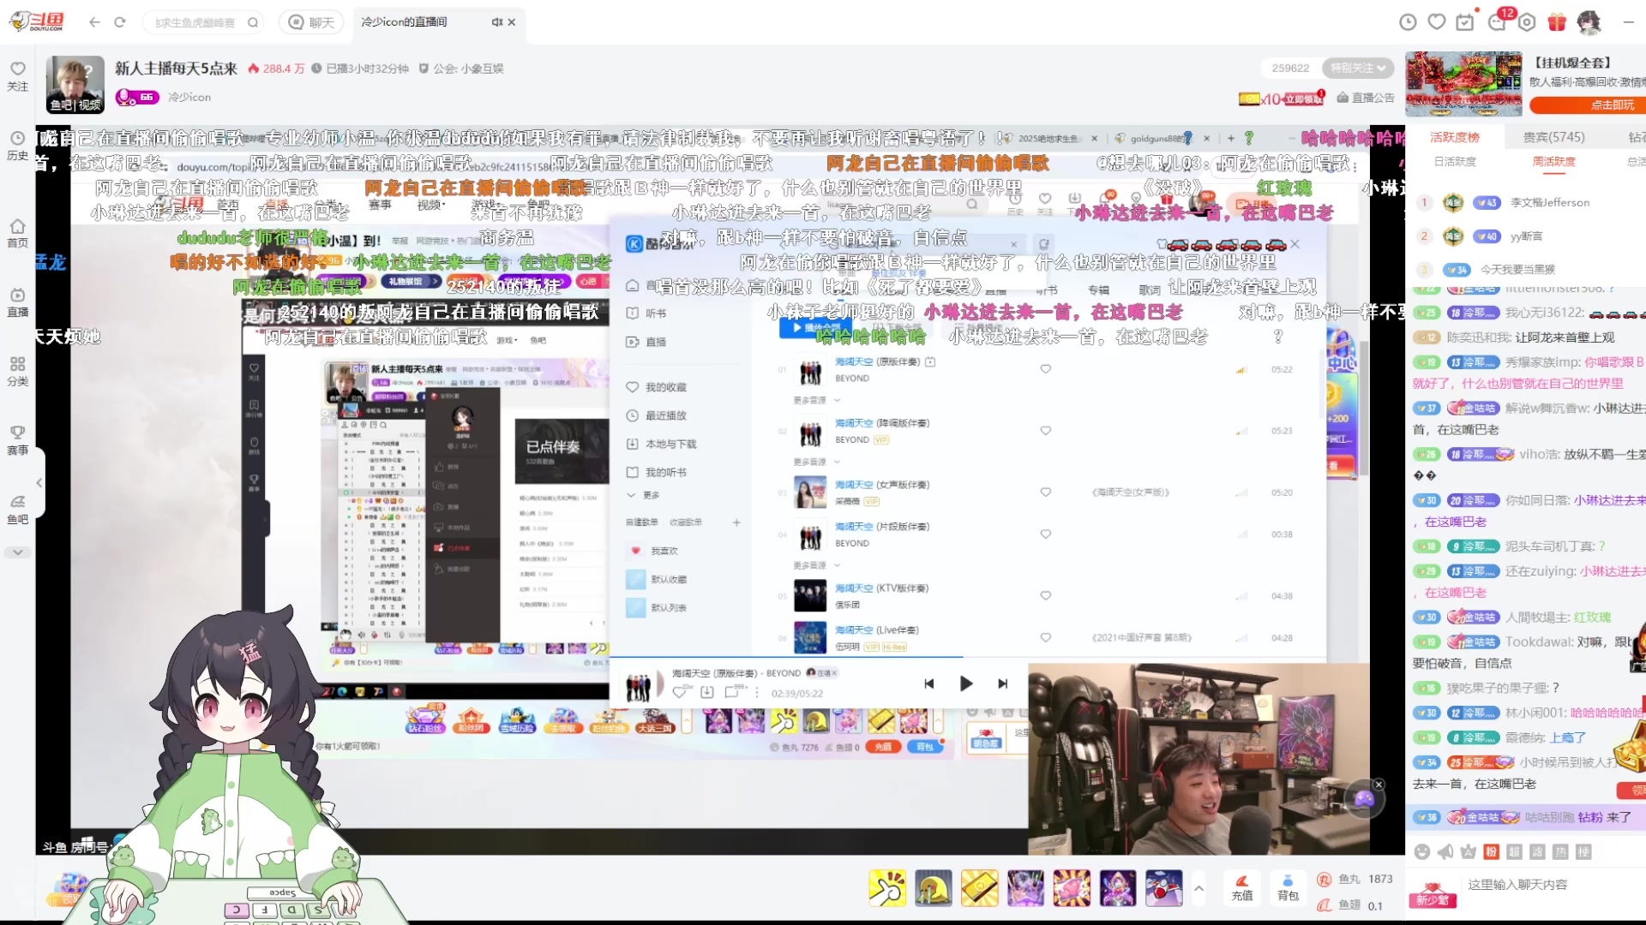Go back using the back arrow

(x=94, y=22)
